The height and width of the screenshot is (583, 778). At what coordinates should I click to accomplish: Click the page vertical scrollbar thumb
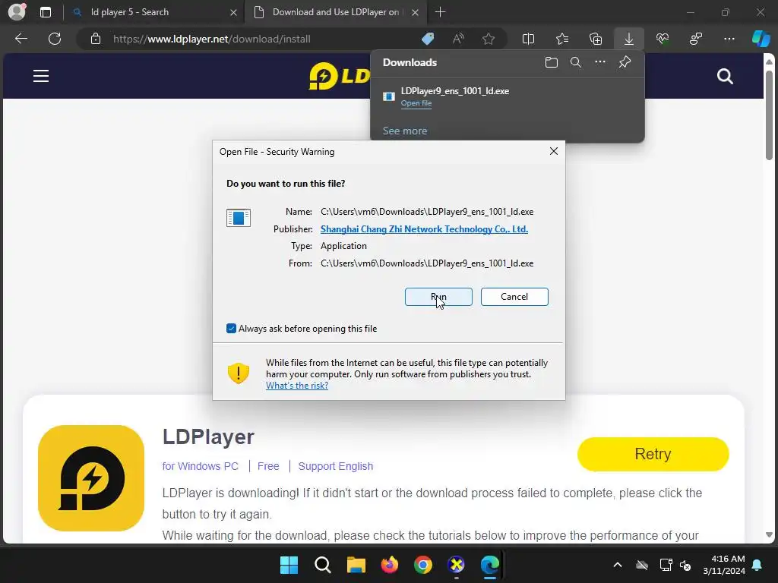pos(769,115)
